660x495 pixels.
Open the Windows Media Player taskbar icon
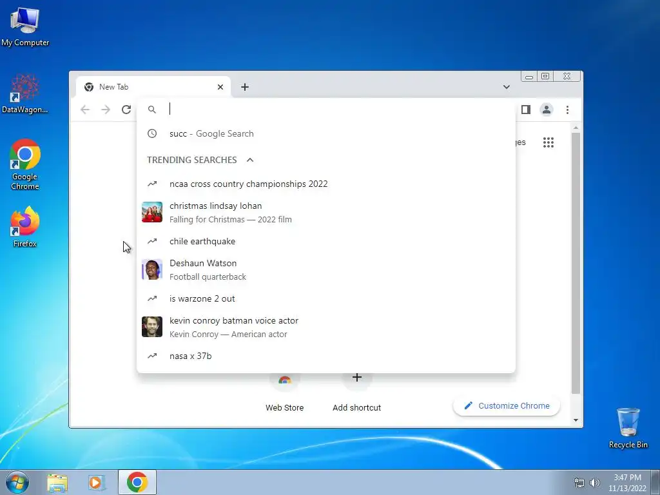97,482
